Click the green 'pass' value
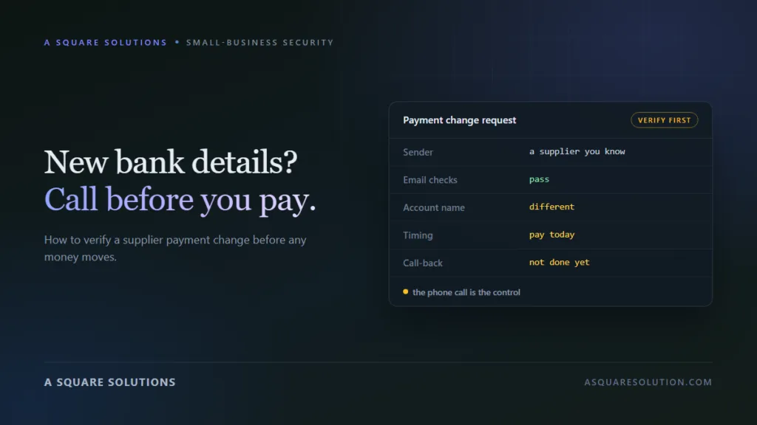Screen dimensions: 757x425 pyautogui.click(x=539, y=179)
